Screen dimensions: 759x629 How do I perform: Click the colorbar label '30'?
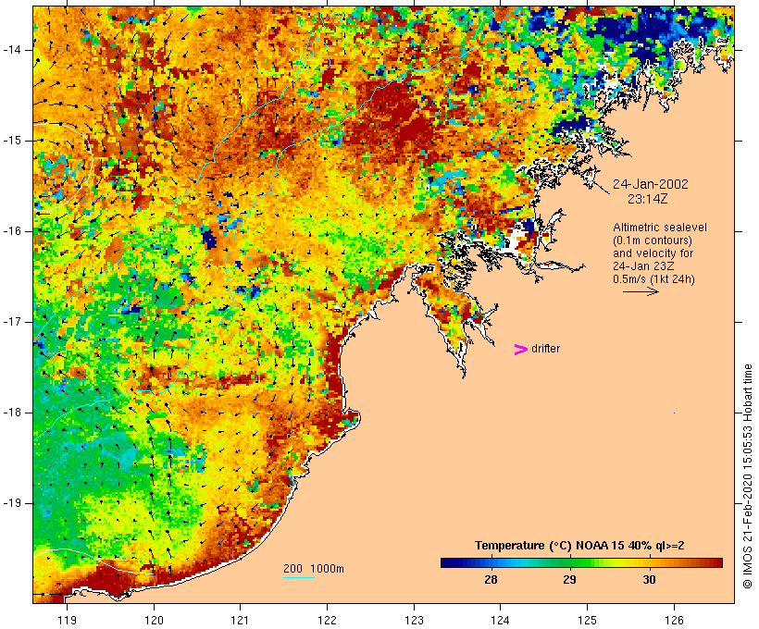[x=649, y=580]
